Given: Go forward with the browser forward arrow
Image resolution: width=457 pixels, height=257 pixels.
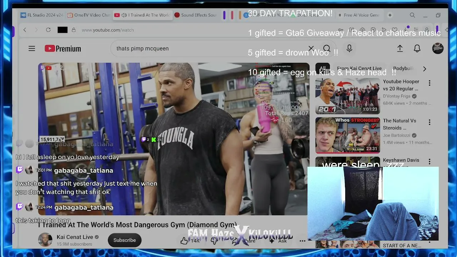Looking at the screenshot, I should pyautogui.click(x=36, y=30).
